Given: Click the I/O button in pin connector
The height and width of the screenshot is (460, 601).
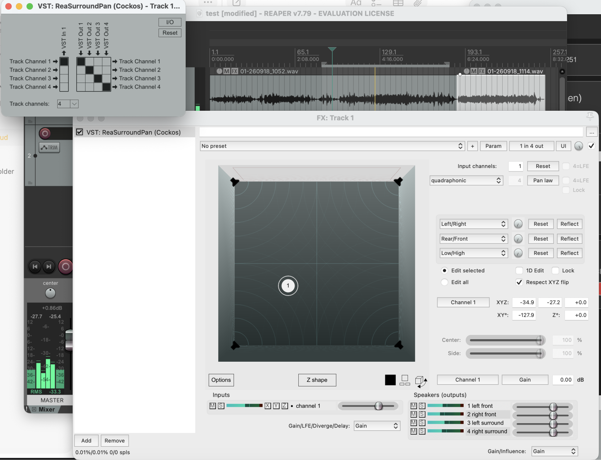Looking at the screenshot, I should coord(170,22).
